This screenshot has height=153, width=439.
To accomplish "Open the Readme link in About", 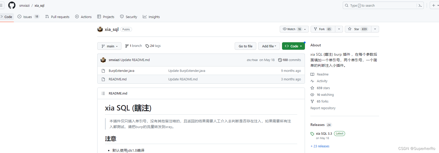I will 322,74.
